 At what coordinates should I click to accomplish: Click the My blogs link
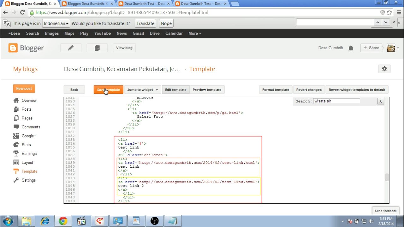pos(25,69)
